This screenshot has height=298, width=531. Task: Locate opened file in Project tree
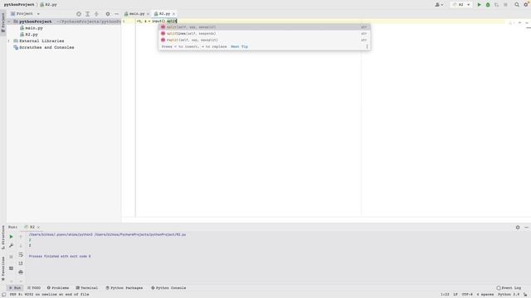coord(79,14)
